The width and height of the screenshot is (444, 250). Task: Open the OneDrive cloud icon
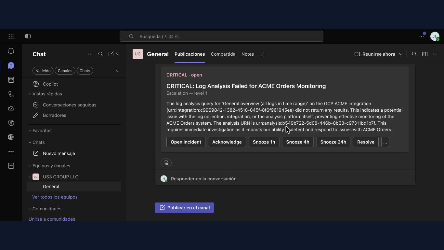tap(11, 108)
